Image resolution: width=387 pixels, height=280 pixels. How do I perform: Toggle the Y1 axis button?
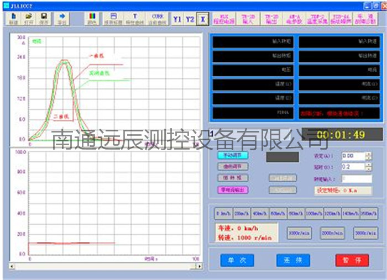(x=177, y=19)
